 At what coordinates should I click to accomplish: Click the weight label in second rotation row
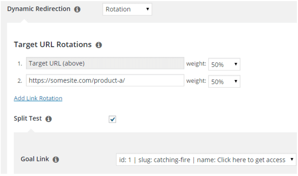(196, 81)
